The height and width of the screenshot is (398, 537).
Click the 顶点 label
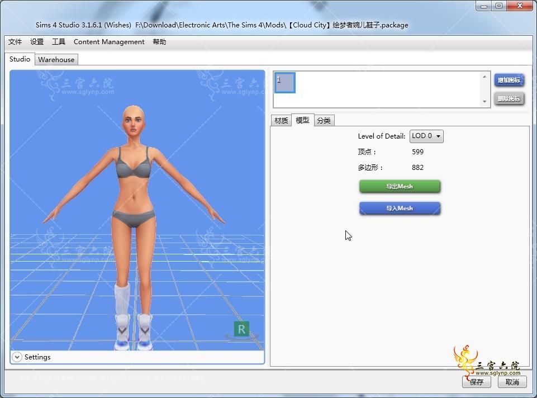[367, 151]
